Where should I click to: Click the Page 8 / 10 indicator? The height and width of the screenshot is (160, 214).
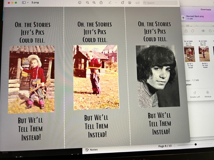pos(165,146)
